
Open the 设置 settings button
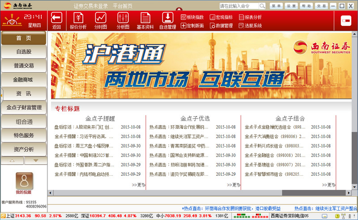point(291,6)
